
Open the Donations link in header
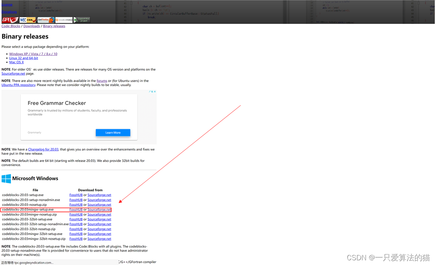(x=9, y=12)
